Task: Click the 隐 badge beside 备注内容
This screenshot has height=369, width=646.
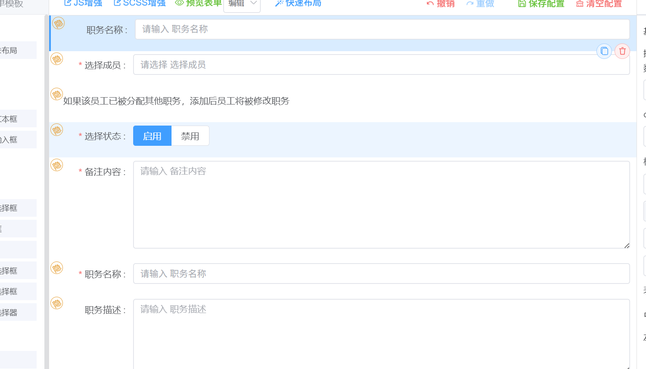Action: point(57,165)
